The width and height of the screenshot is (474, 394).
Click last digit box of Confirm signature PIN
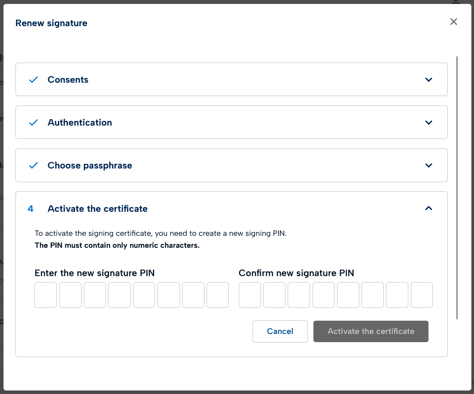click(x=422, y=295)
